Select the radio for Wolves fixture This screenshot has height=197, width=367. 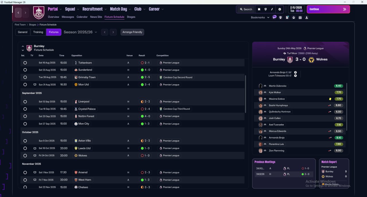25,156
